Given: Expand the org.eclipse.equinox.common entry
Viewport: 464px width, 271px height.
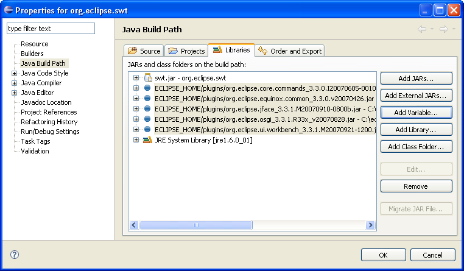Looking at the screenshot, I should click(x=136, y=98).
